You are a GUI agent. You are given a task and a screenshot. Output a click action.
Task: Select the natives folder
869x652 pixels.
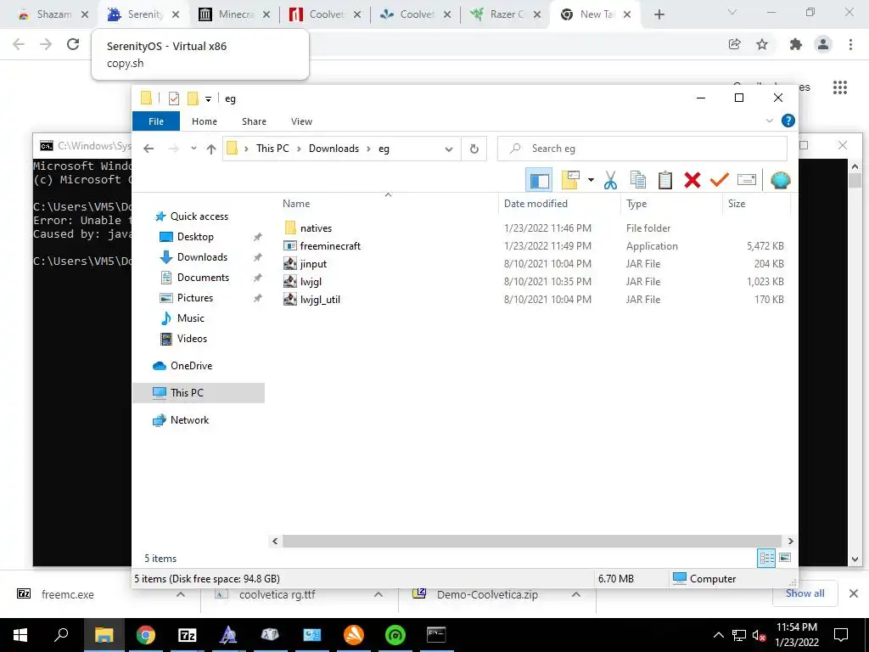tap(316, 228)
